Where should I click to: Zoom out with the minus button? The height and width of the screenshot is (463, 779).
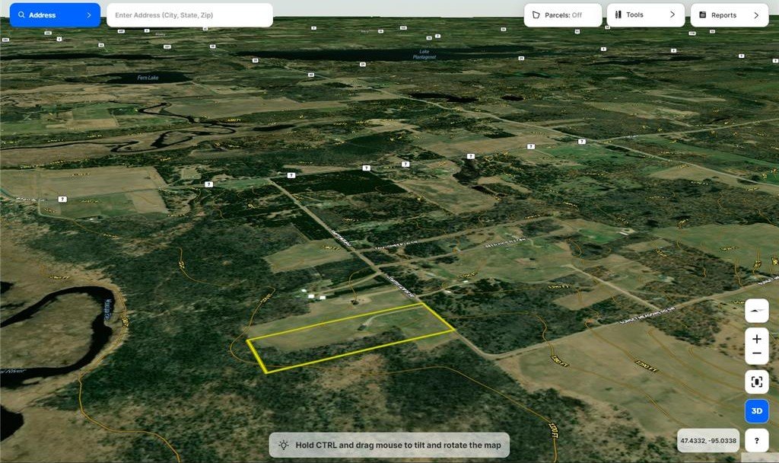click(x=756, y=354)
